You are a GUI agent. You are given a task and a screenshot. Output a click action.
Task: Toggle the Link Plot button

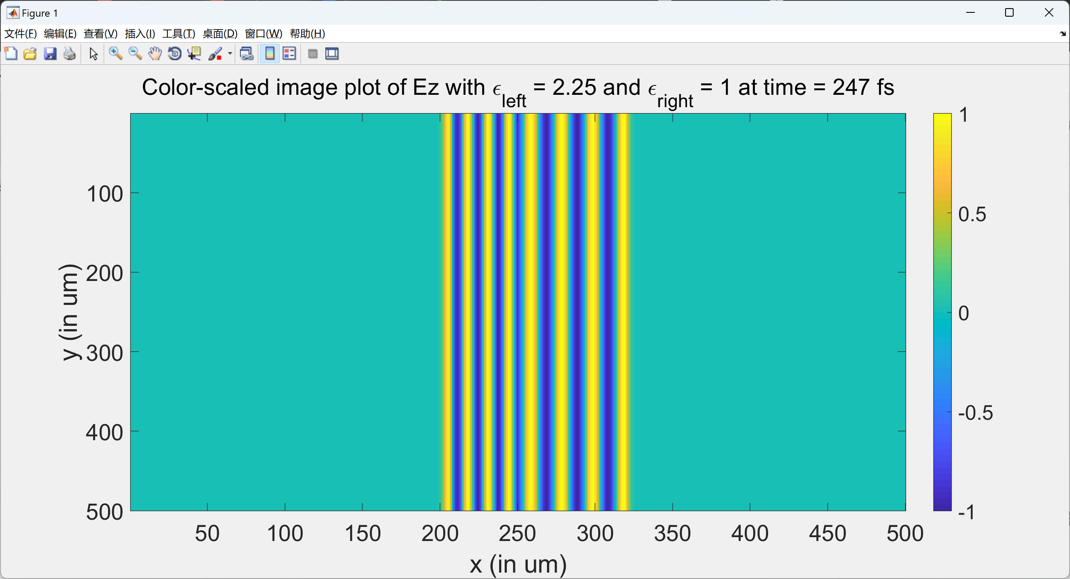(x=247, y=54)
